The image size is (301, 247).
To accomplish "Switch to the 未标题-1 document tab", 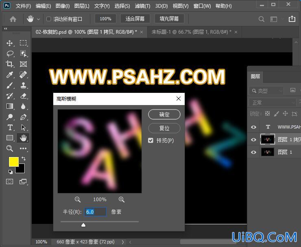I will [192, 32].
